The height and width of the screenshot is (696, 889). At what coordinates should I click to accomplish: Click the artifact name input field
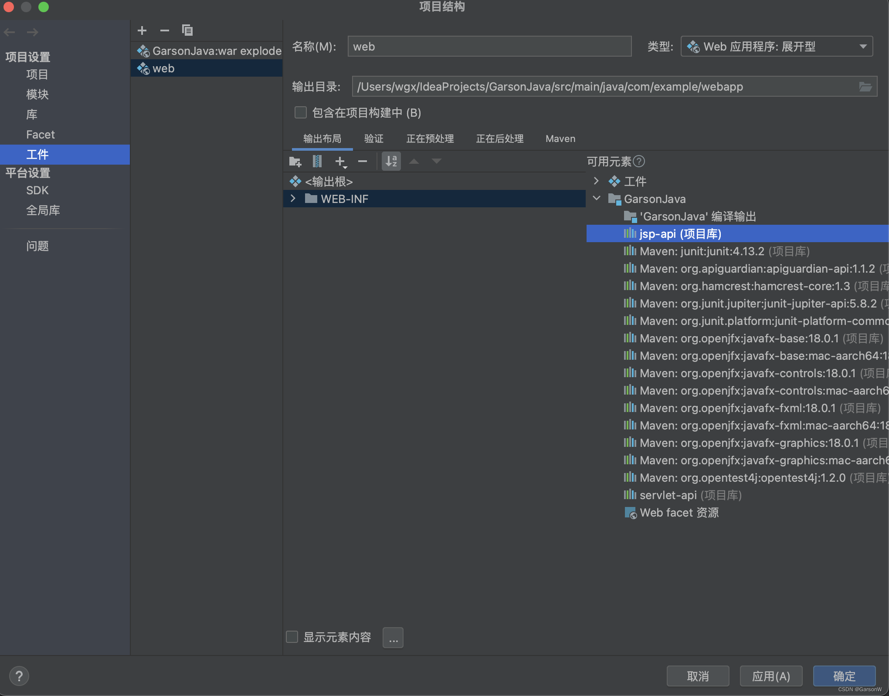click(x=489, y=47)
